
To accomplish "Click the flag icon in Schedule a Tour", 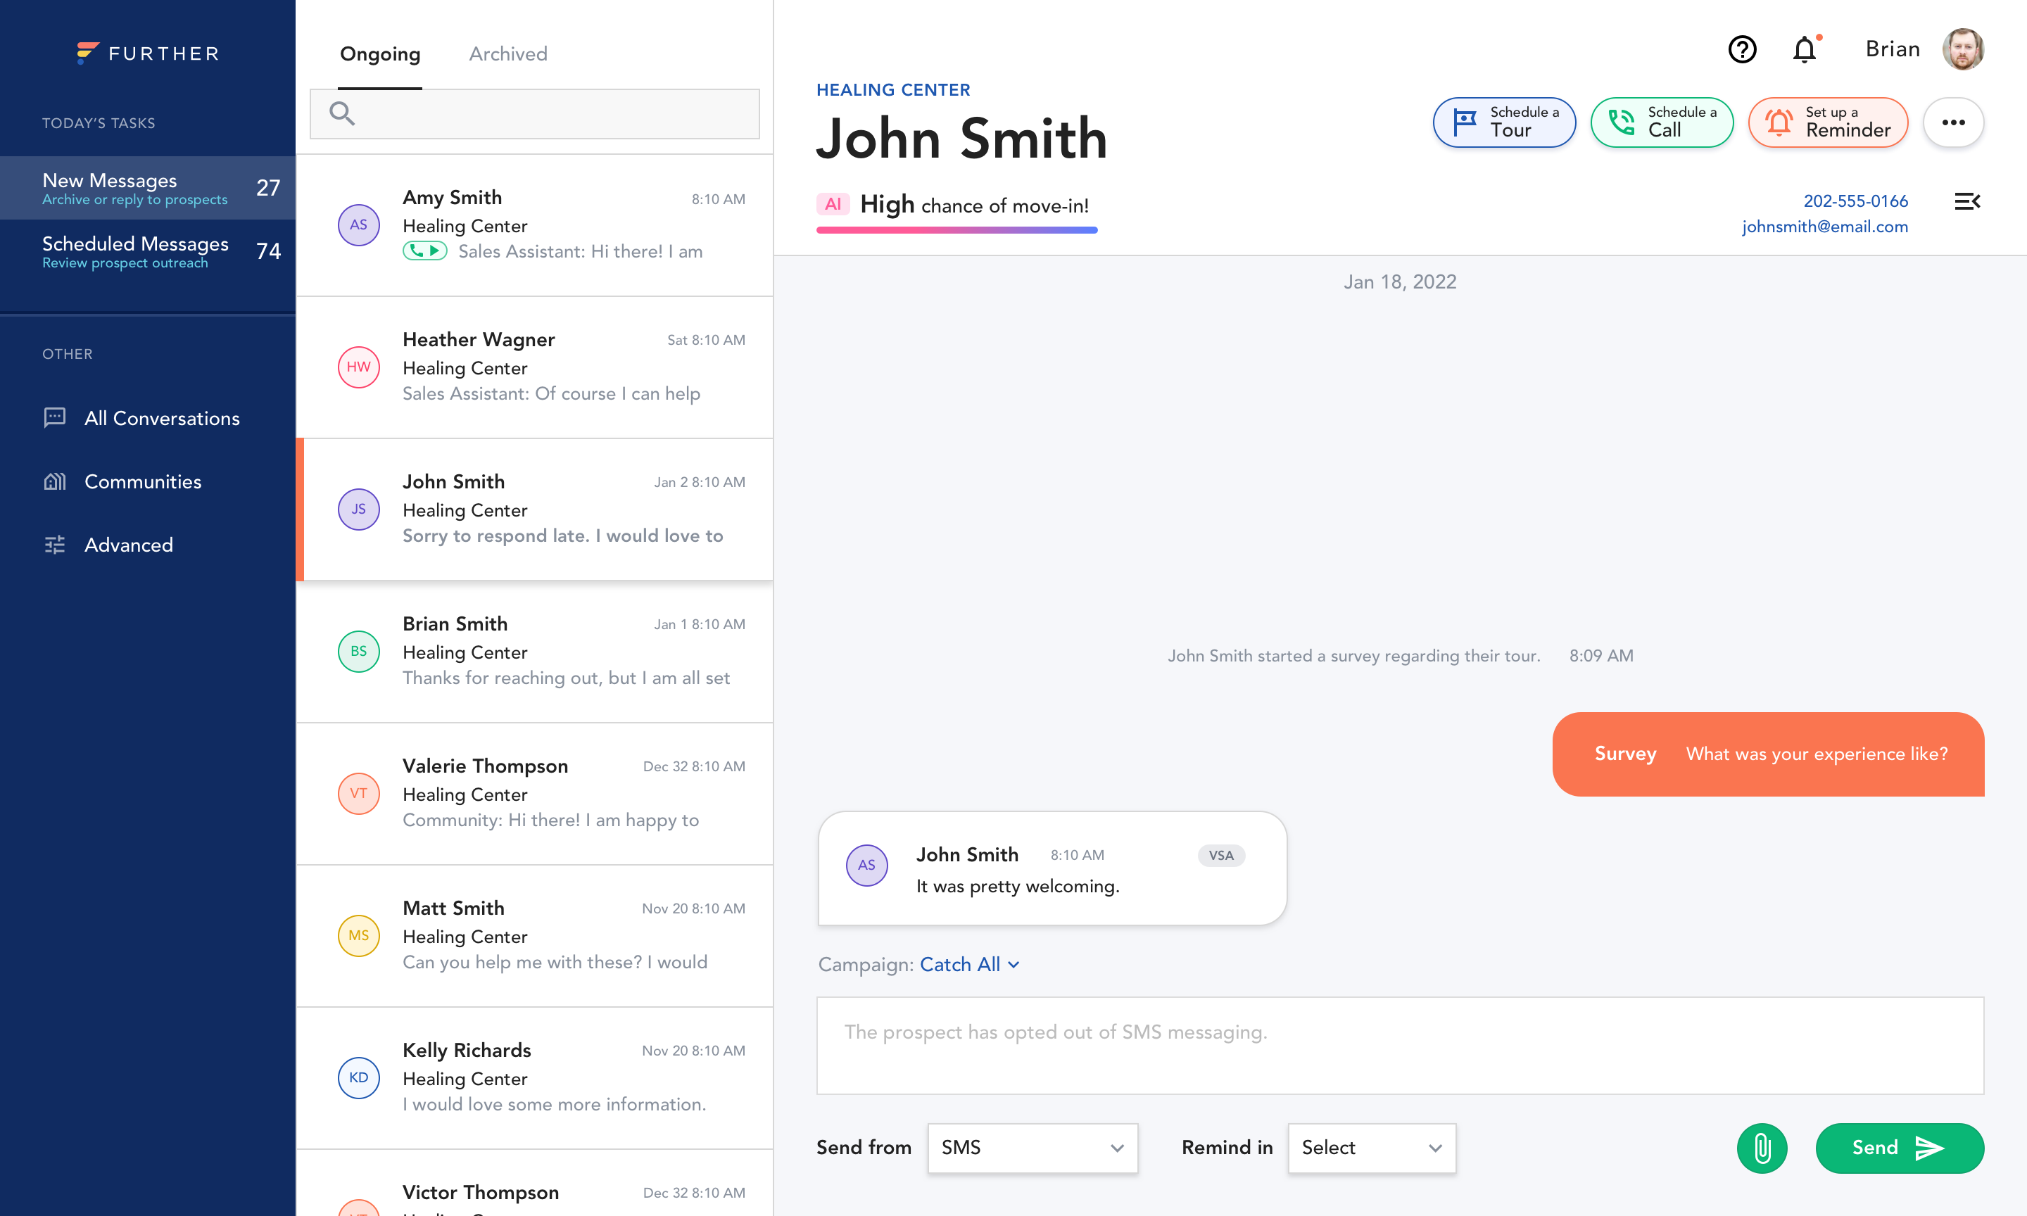I will point(1465,122).
